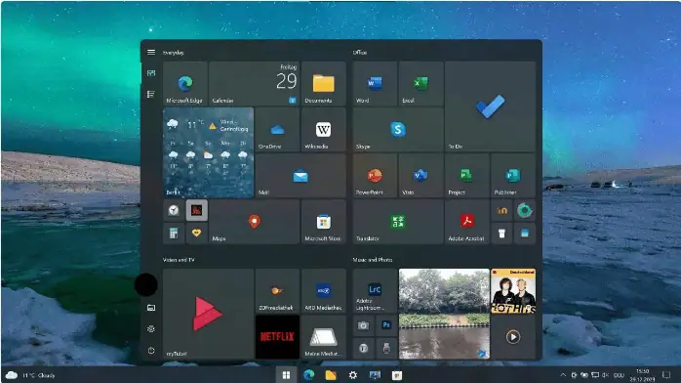Open the Hot Hits Deutschland music tile

click(x=513, y=291)
